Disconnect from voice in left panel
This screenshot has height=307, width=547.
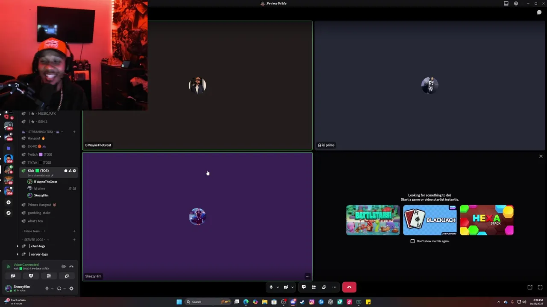pyautogui.click(x=71, y=266)
